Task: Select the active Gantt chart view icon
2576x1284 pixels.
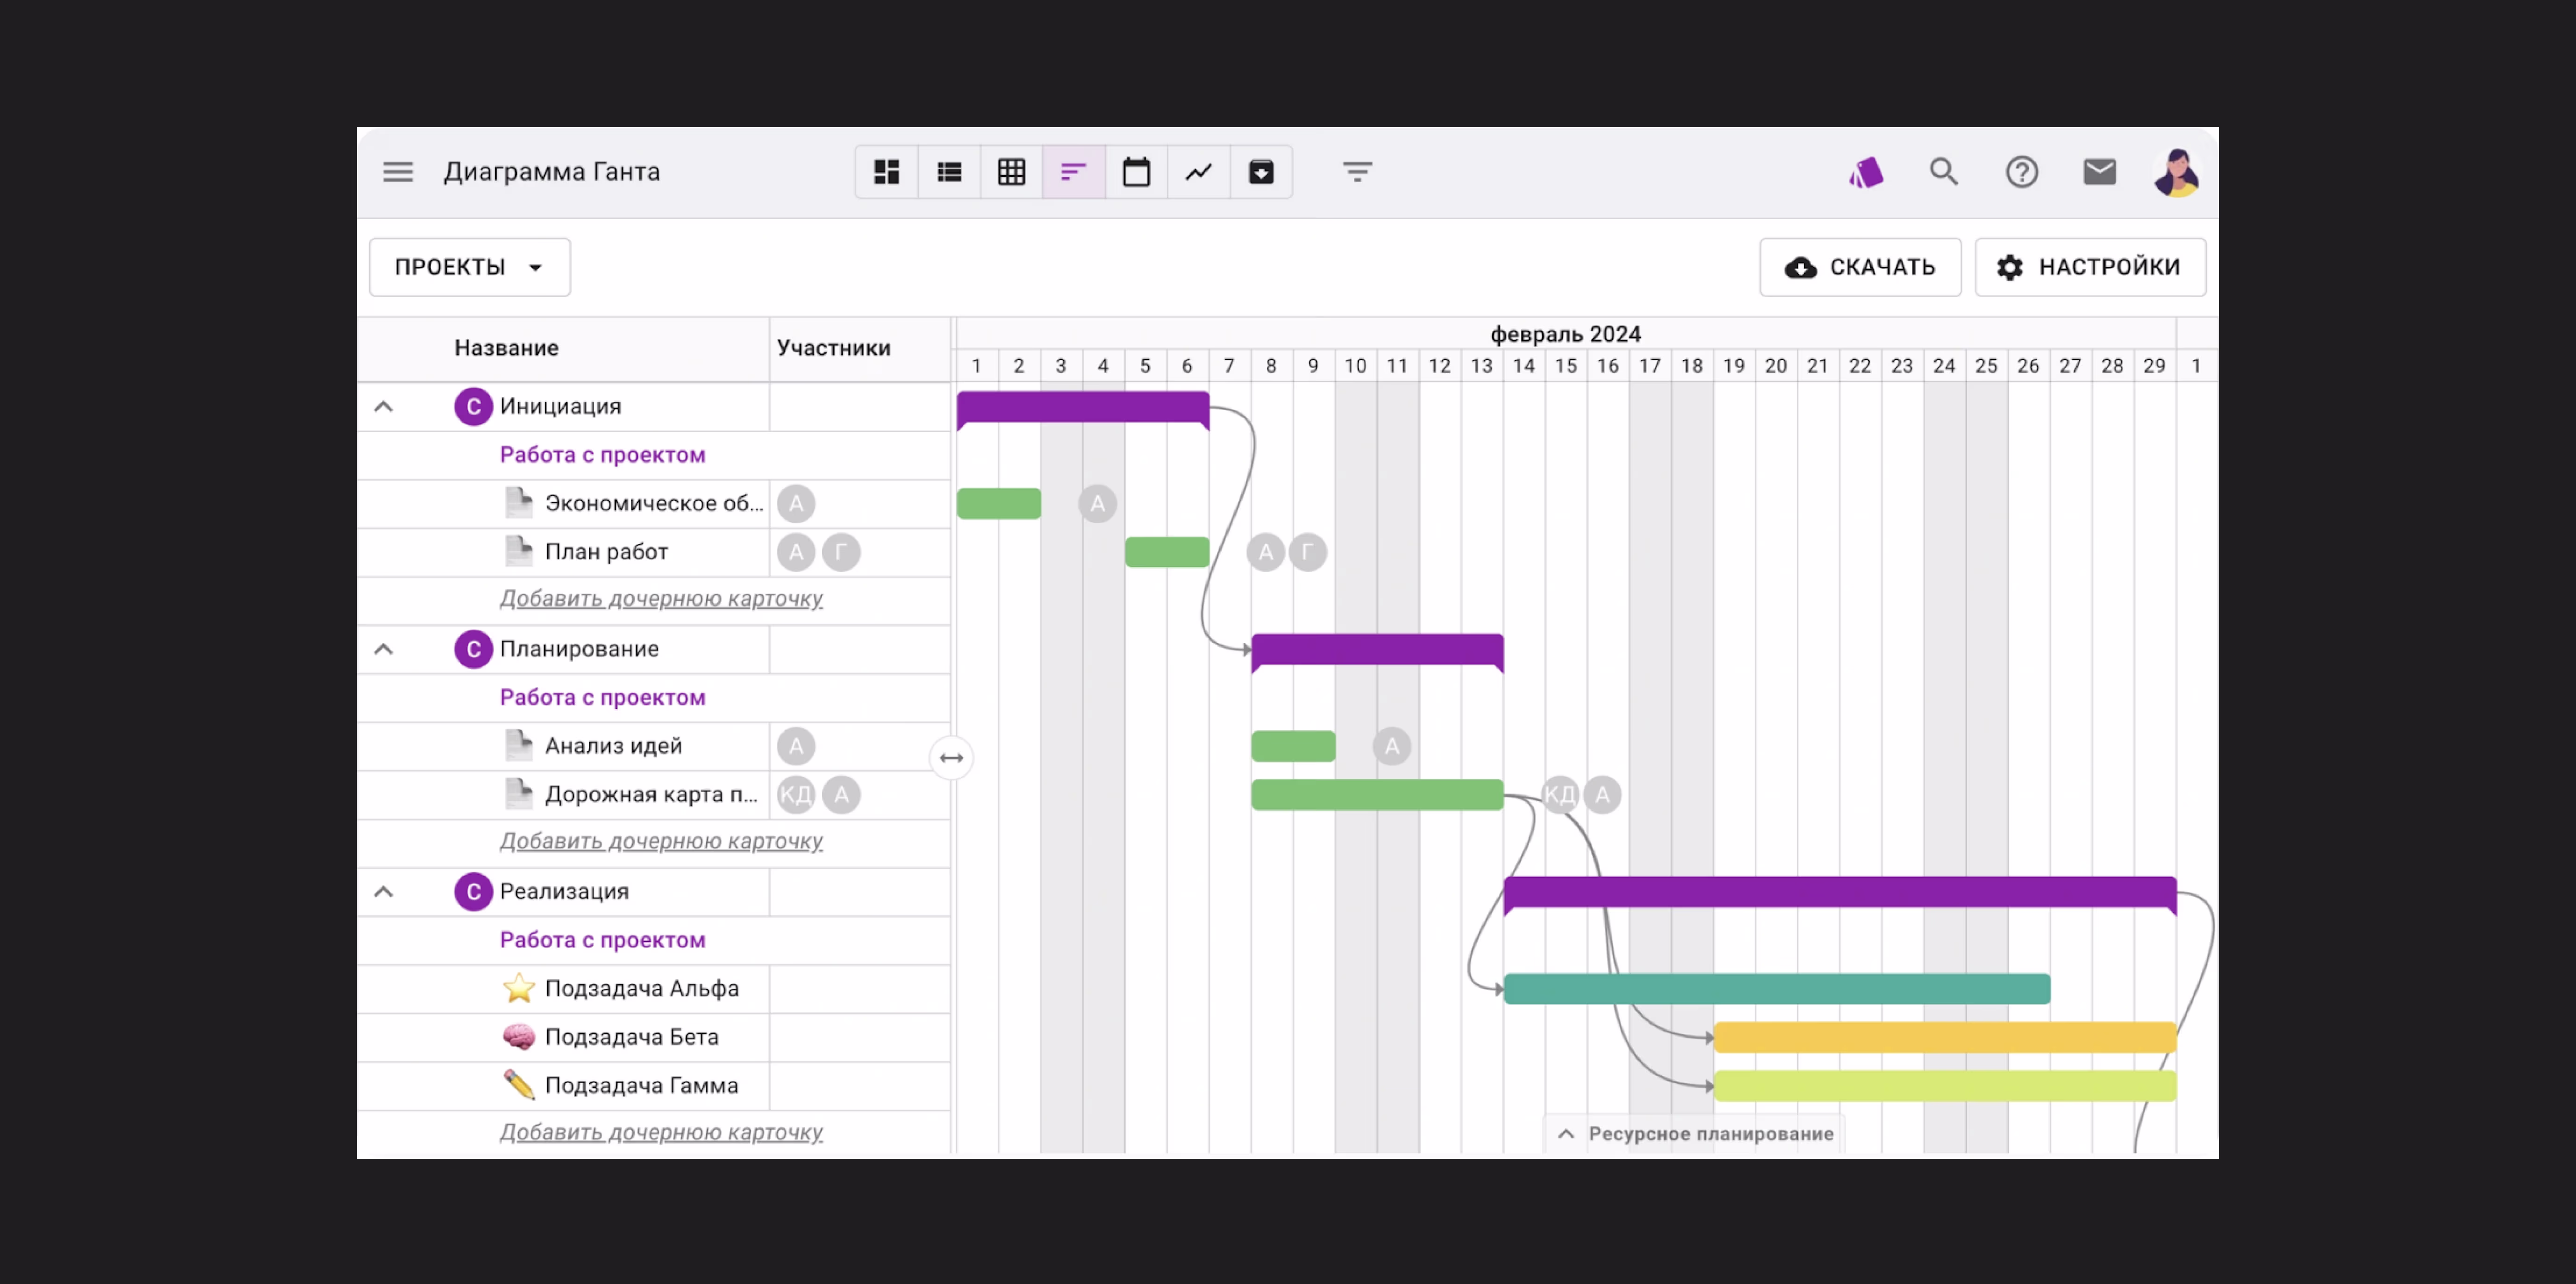Action: [x=1073, y=172]
